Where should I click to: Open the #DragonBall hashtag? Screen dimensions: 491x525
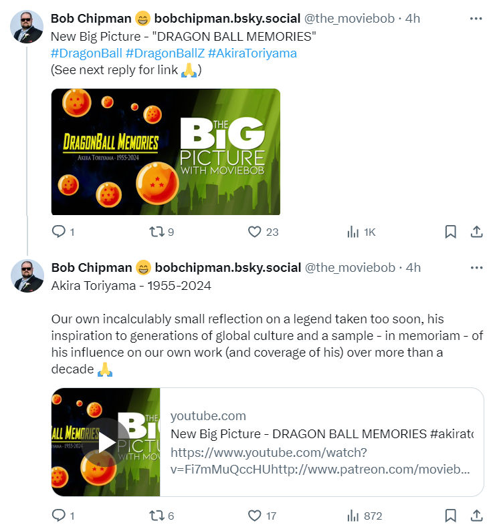click(x=86, y=53)
